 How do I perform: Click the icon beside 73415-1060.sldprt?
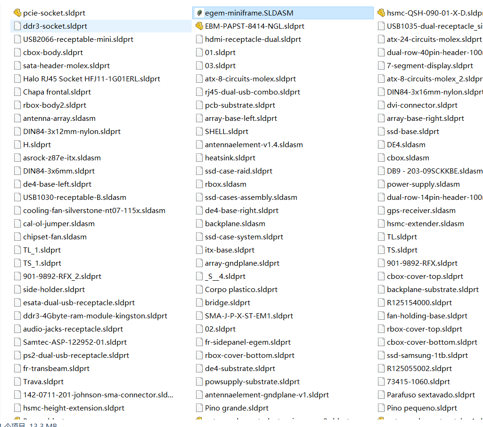pos(381,381)
